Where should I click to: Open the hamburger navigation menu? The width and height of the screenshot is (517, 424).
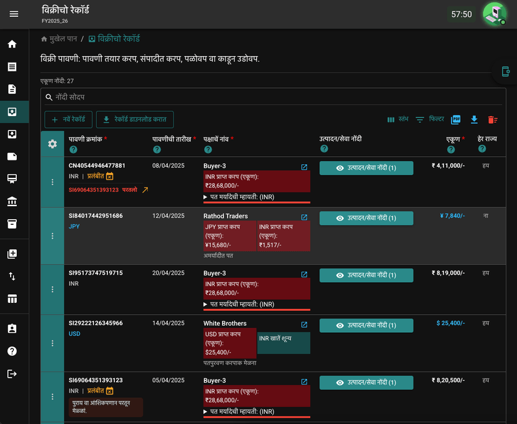(14, 14)
